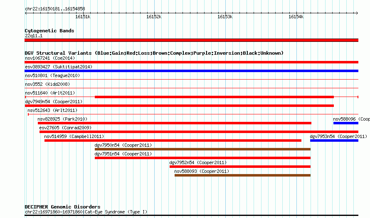Select the blue esv3893427 gain bar

click(x=191, y=71)
